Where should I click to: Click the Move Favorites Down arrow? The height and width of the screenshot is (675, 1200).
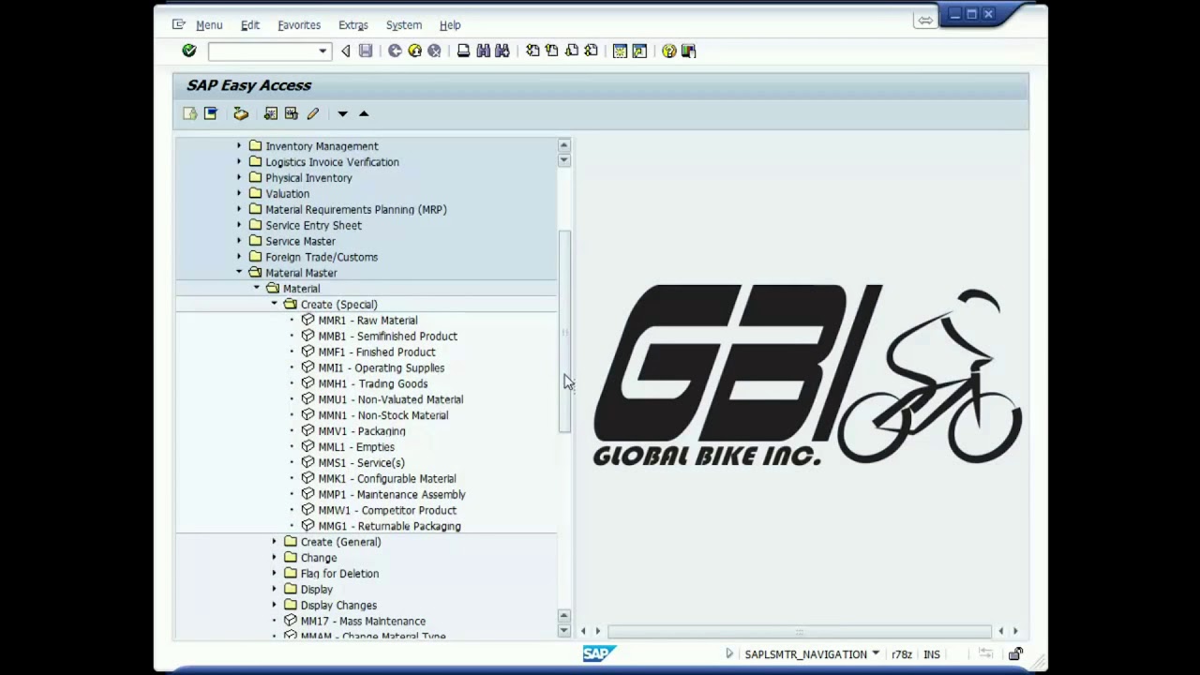(342, 113)
